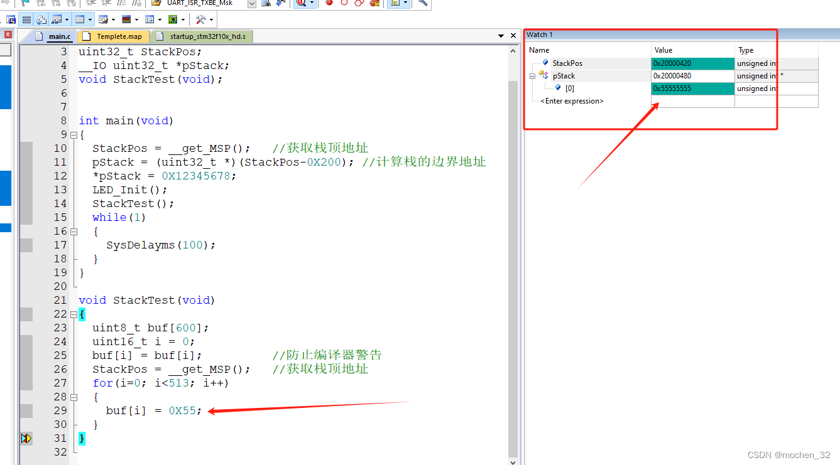Click the Serial Windows toolbar icon
This screenshot has height=465, width=840.
click(103, 19)
